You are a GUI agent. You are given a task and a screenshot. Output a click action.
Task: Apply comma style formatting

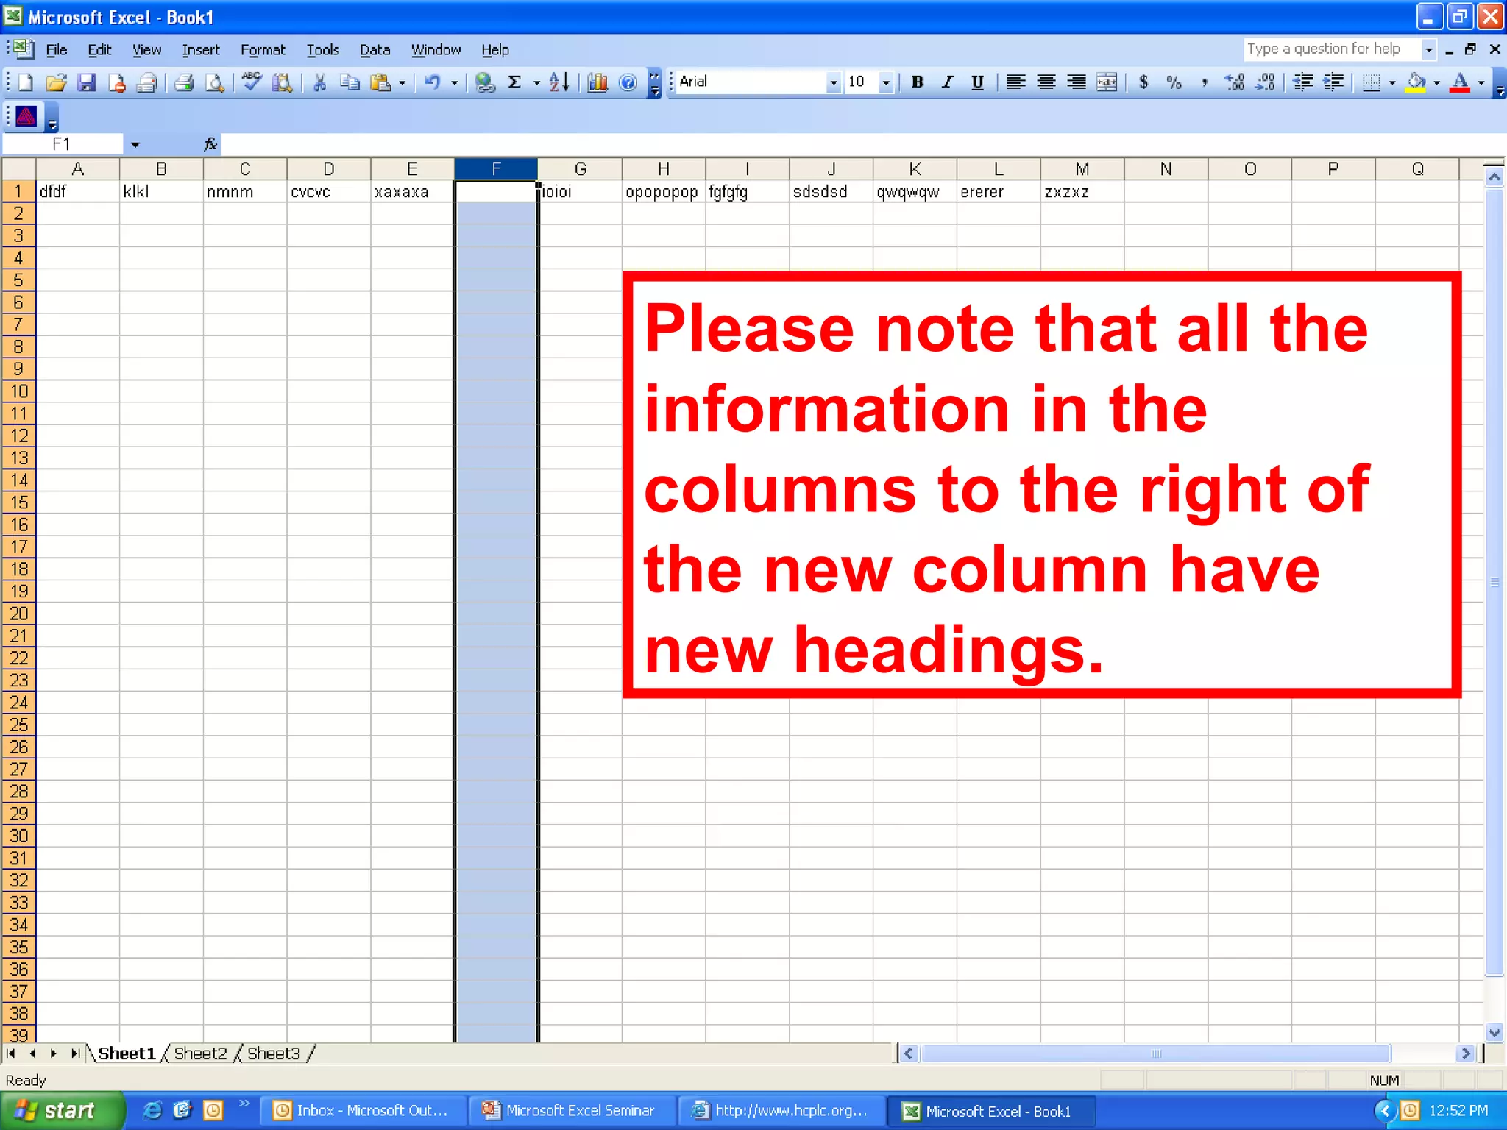(x=1205, y=82)
